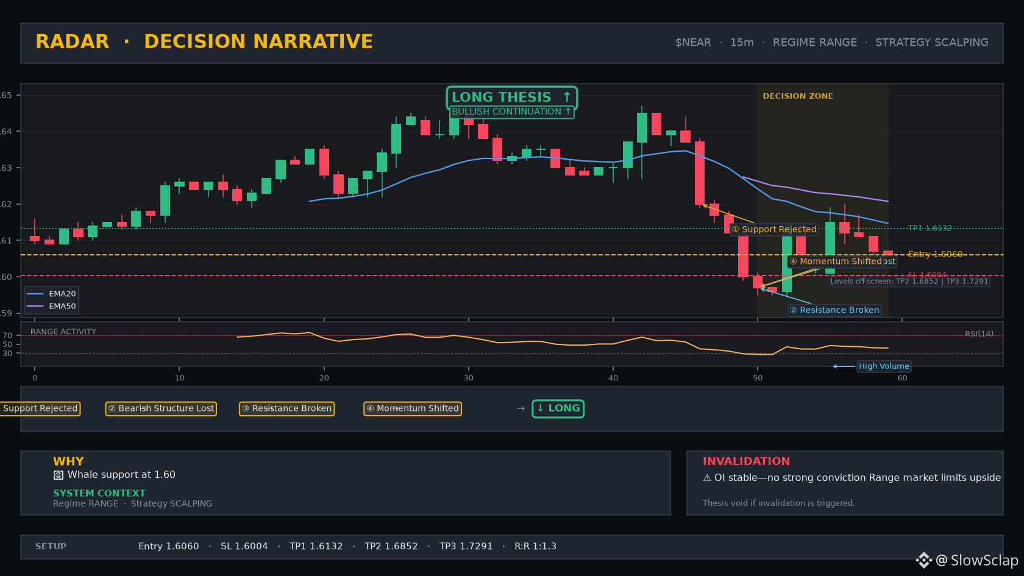Click the 'Levels off-screen' note on the chart
The height and width of the screenshot is (576, 1024).
(x=909, y=282)
